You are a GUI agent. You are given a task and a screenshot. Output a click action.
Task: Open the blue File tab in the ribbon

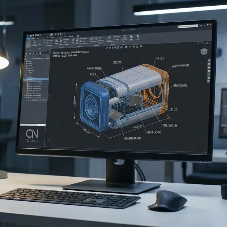coord(28,38)
